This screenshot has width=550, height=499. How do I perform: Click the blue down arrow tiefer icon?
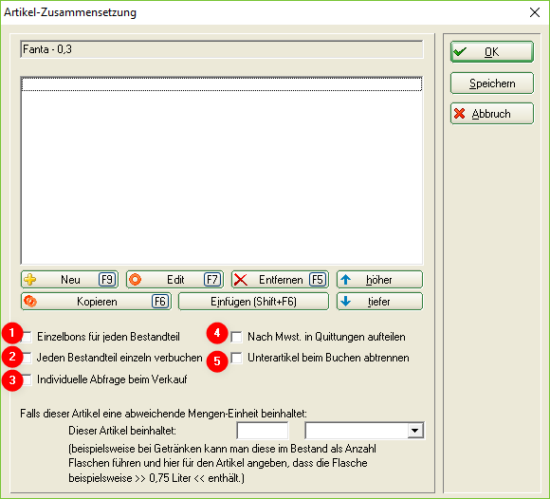tap(346, 302)
